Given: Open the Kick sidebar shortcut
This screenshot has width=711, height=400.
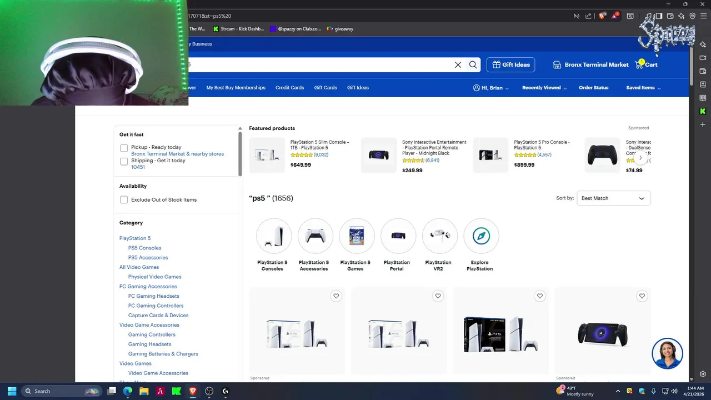Looking at the screenshot, I should 703,111.
